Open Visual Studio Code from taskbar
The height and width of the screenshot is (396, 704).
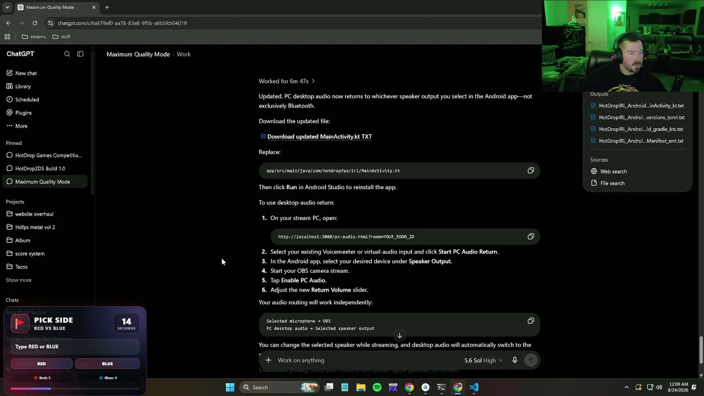[x=474, y=387]
